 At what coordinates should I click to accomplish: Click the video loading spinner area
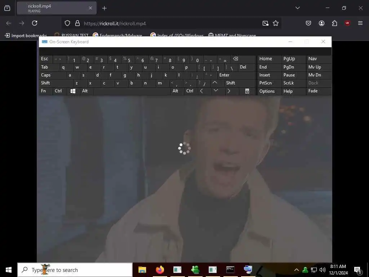184,148
